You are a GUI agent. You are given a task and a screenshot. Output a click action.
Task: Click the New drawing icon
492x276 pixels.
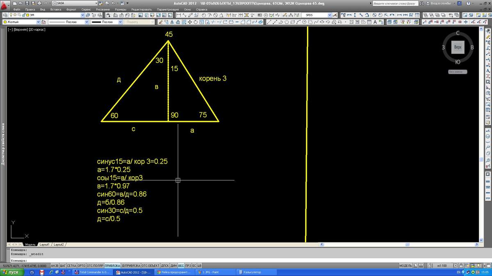[x=14, y=3]
